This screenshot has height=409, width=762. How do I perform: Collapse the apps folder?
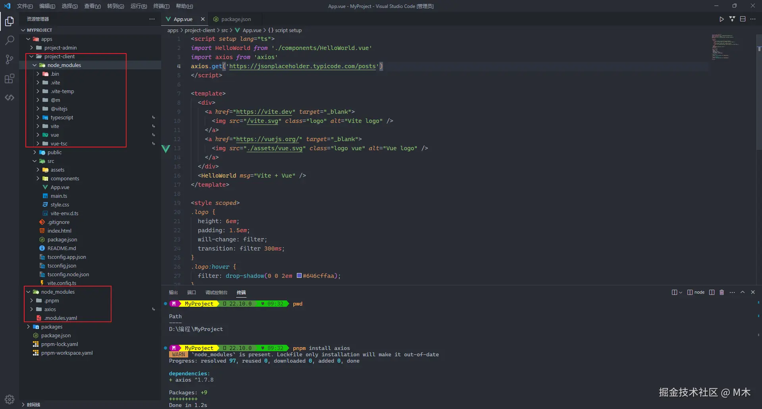[x=28, y=39]
